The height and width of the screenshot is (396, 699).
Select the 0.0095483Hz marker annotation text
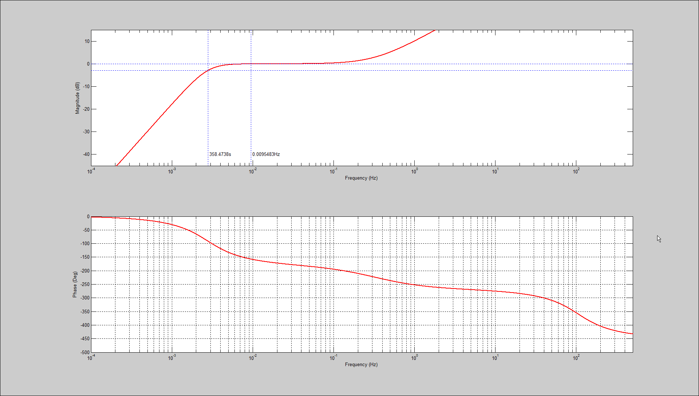point(266,154)
